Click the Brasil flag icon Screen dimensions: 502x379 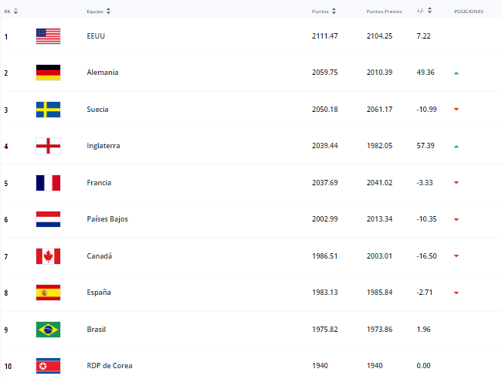pyautogui.click(x=48, y=330)
